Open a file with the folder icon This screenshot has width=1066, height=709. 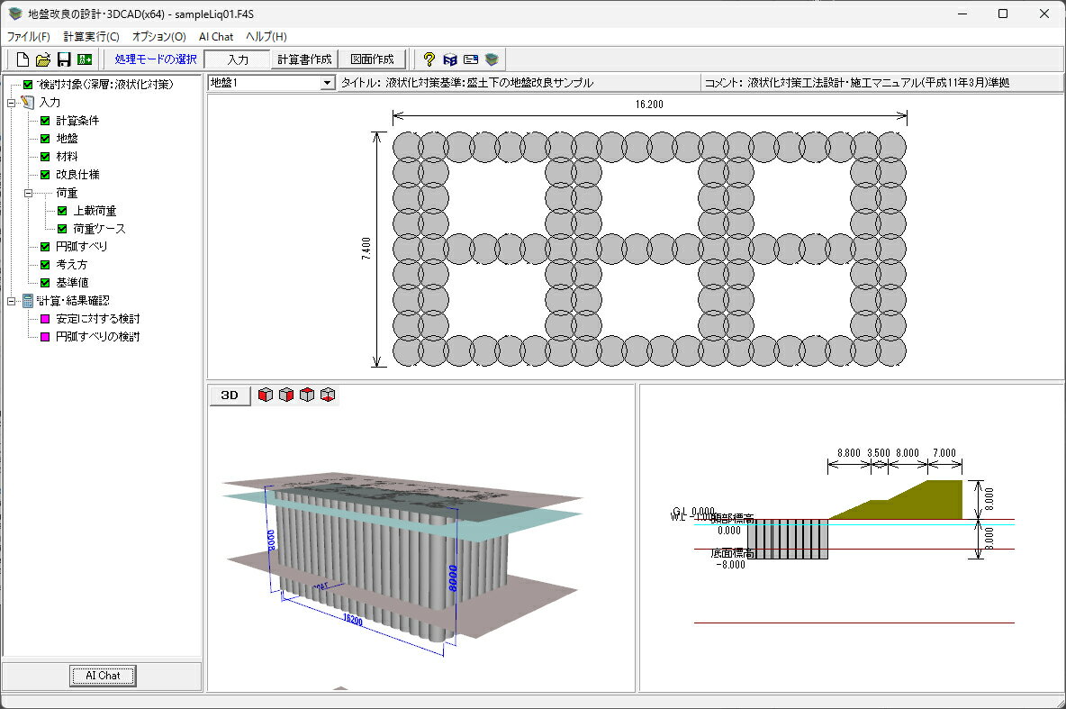(43, 59)
